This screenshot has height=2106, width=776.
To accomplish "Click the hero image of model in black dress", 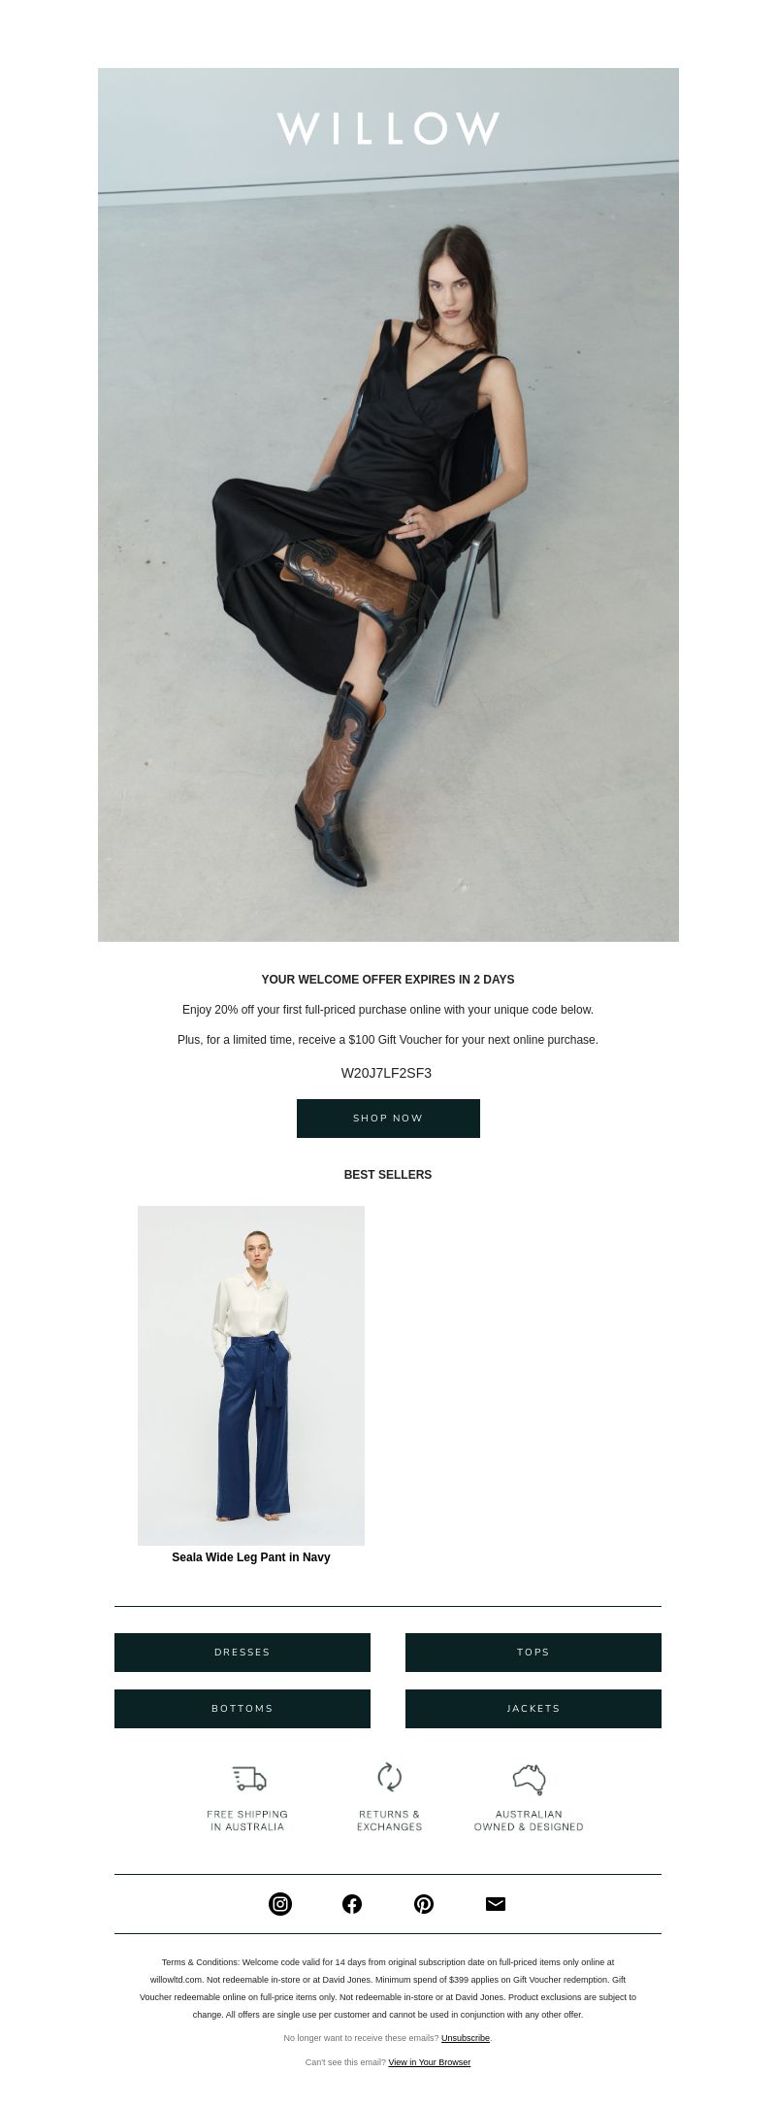I will pos(388,505).
